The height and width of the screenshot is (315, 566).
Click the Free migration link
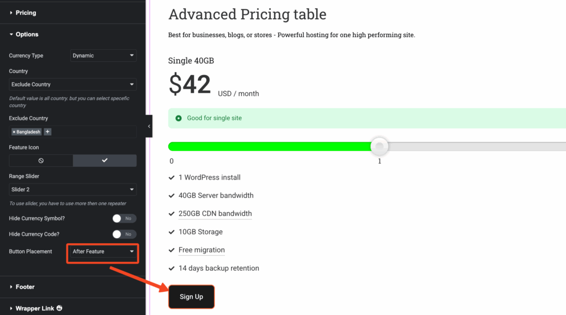201,250
